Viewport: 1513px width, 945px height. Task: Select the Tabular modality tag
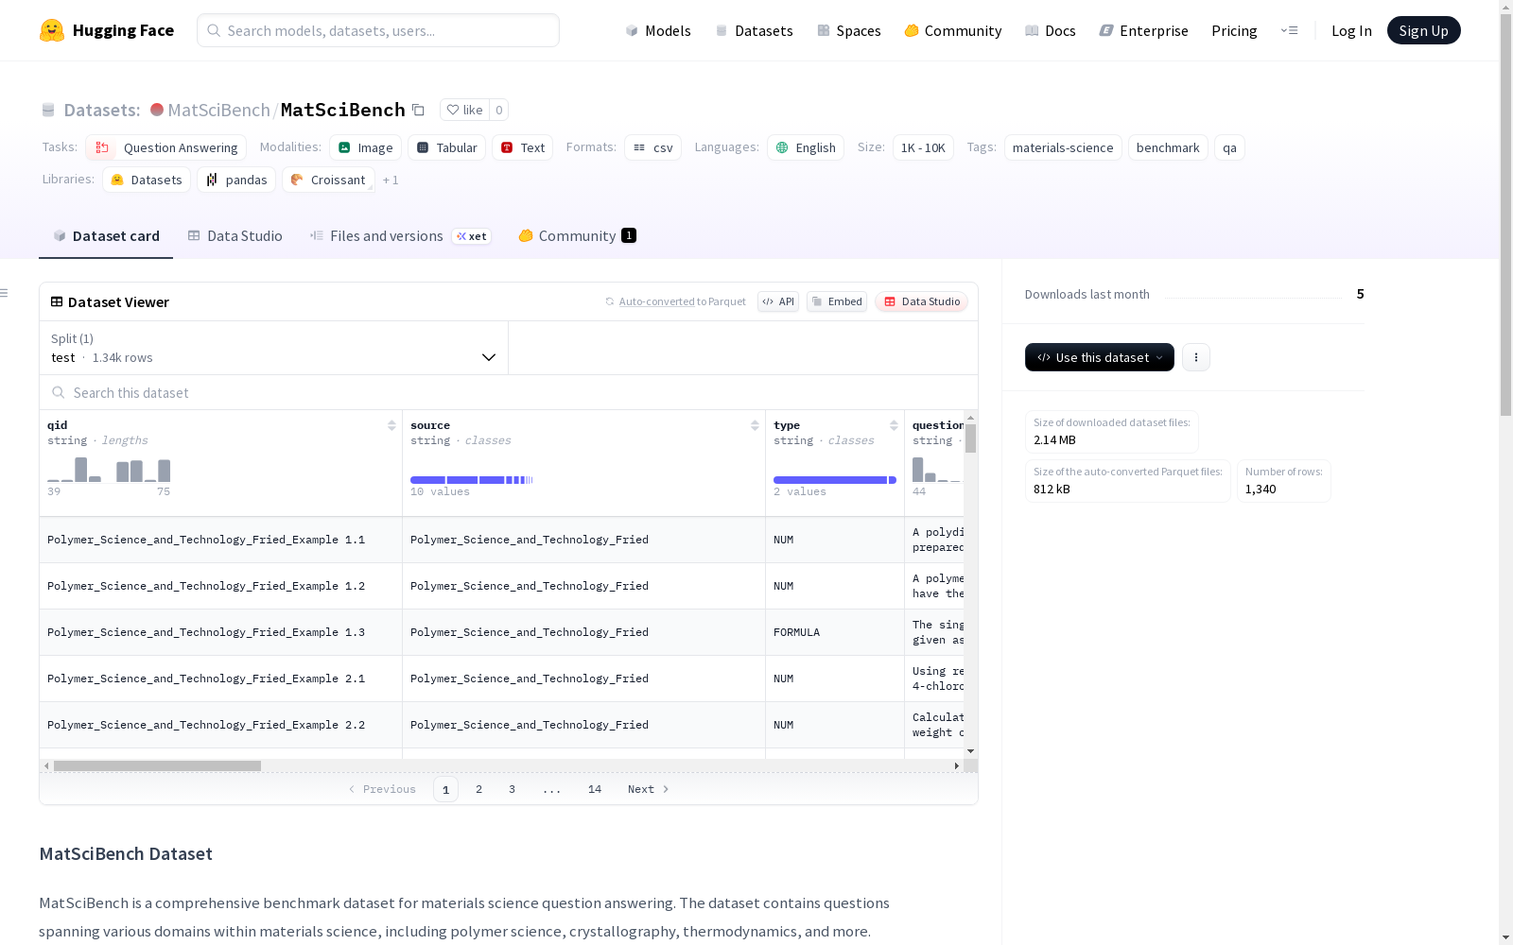[x=447, y=147]
